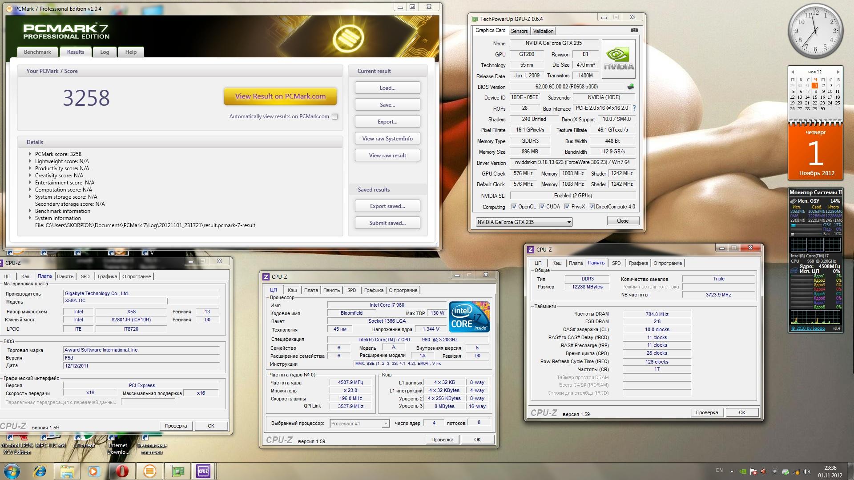Toggle the PhysX checkbox in GPU-Z
This screenshot has width=854, height=480.
click(x=567, y=207)
